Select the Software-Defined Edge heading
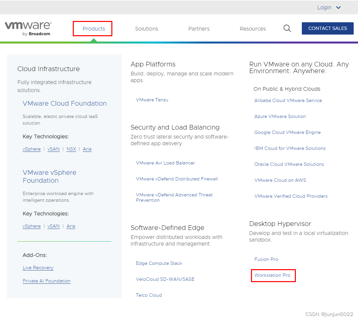This screenshot has height=320, width=358. (167, 228)
